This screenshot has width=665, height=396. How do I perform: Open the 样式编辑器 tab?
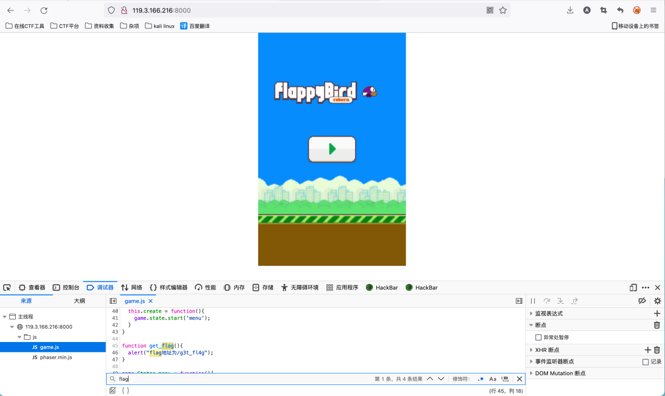point(168,287)
